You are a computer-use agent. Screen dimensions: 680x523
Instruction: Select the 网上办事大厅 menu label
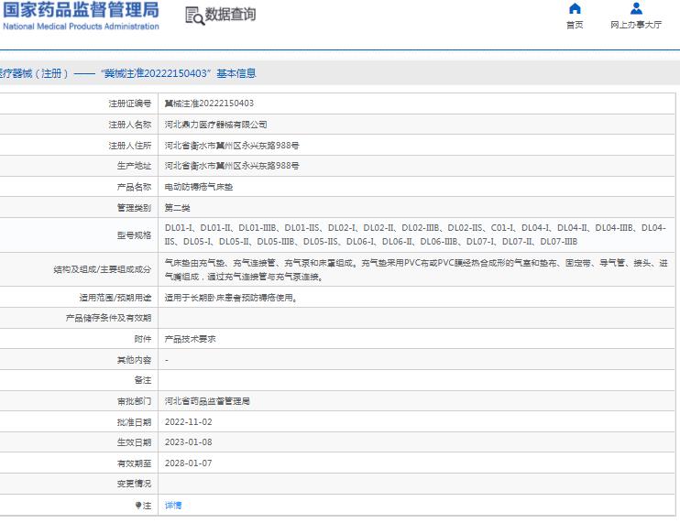coord(636,26)
